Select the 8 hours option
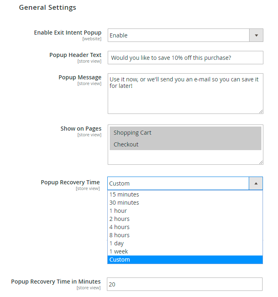 (x=119, y=235)
